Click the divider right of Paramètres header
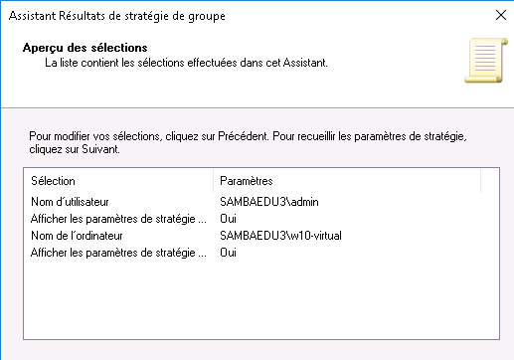Screen dimensions: 514x360 (x=480, y=181)
